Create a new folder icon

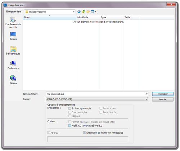(x=88, y=12)
